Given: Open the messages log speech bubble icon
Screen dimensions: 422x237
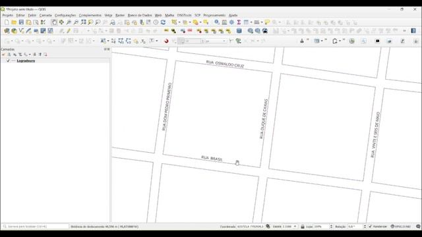Looking at the screenshot, I should 418,226.
